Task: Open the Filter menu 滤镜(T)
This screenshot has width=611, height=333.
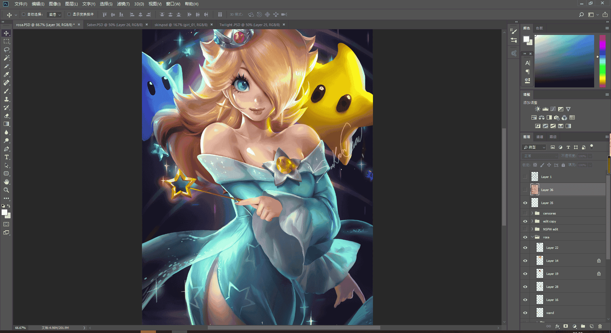Action: tap(123, 4)
